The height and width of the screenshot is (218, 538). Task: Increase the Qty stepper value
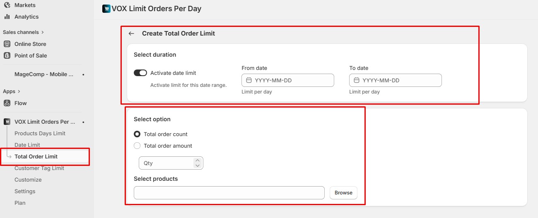(x=198, y=161)
